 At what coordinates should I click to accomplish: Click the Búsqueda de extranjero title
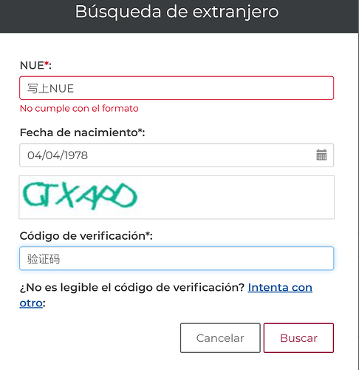coord(177,12)
